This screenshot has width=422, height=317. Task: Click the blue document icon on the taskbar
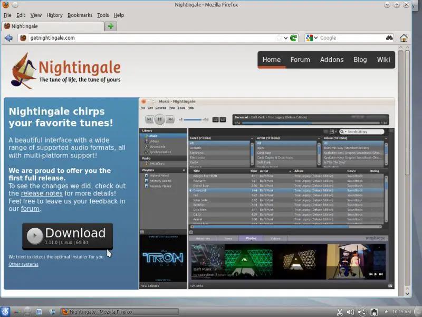tap(39, 312)
